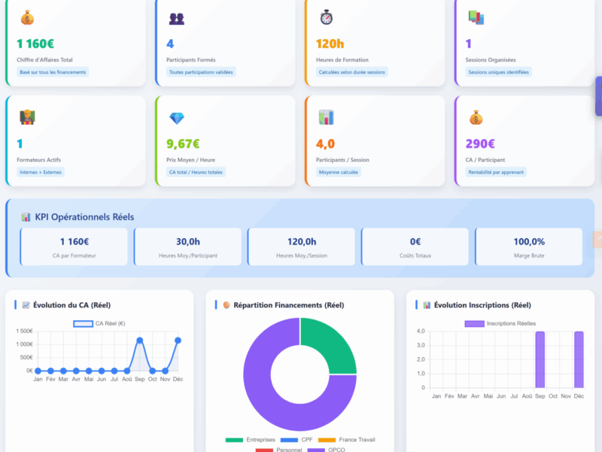
Task: Click the money bag icon above Chiffre d'Affaires Total
Action: point(27,18)
